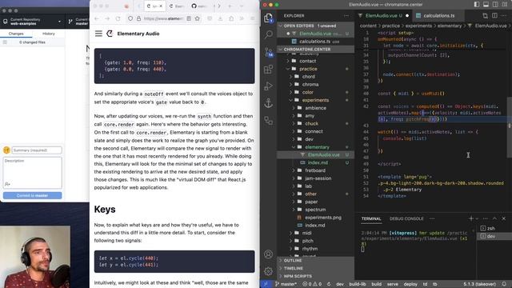Viewport: 512px width, 288px height.
Task: Collapse the experiments folder
Action: [x=315, y=100]
